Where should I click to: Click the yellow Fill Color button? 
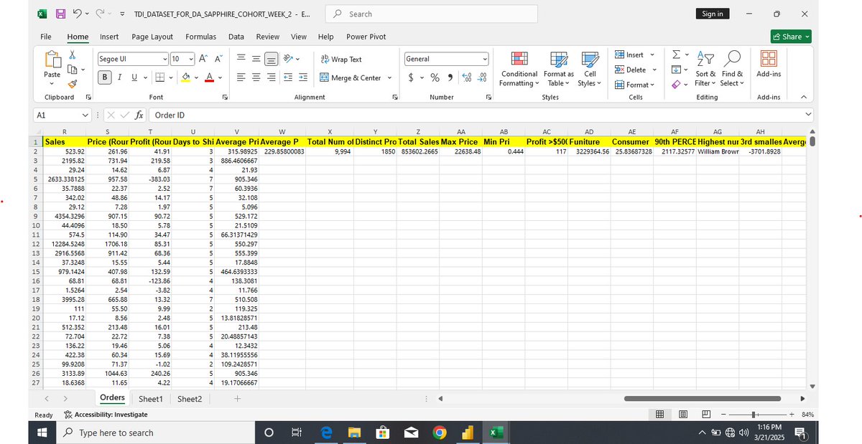185,77
